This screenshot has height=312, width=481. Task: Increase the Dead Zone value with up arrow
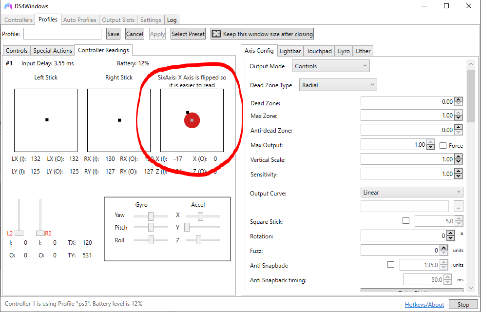pyautogui.click(x=459, y=99)
